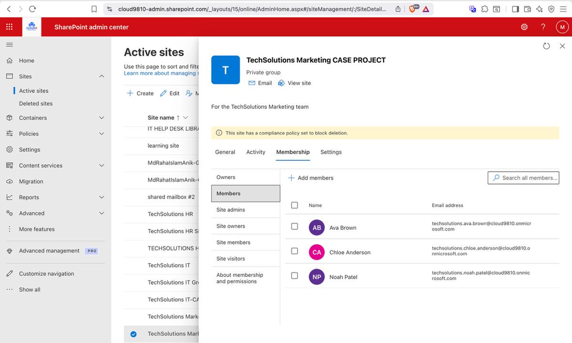Go back in the browser
572x343 pixels.
pos(8,9)
